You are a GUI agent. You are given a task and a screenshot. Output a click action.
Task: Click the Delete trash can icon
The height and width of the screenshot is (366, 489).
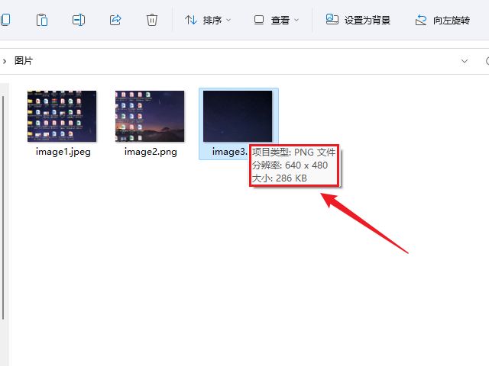pos(152,20)
